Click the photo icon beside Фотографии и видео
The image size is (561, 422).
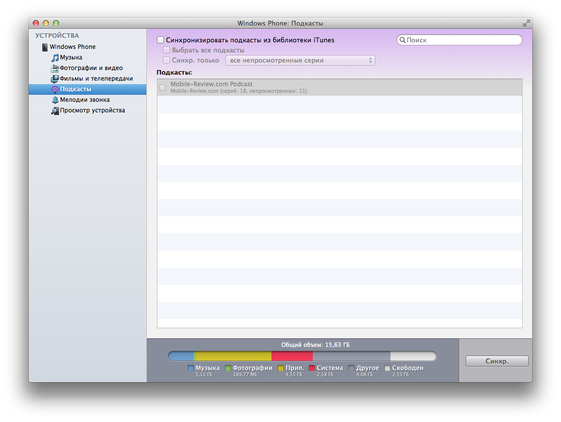tap(55, 68)
